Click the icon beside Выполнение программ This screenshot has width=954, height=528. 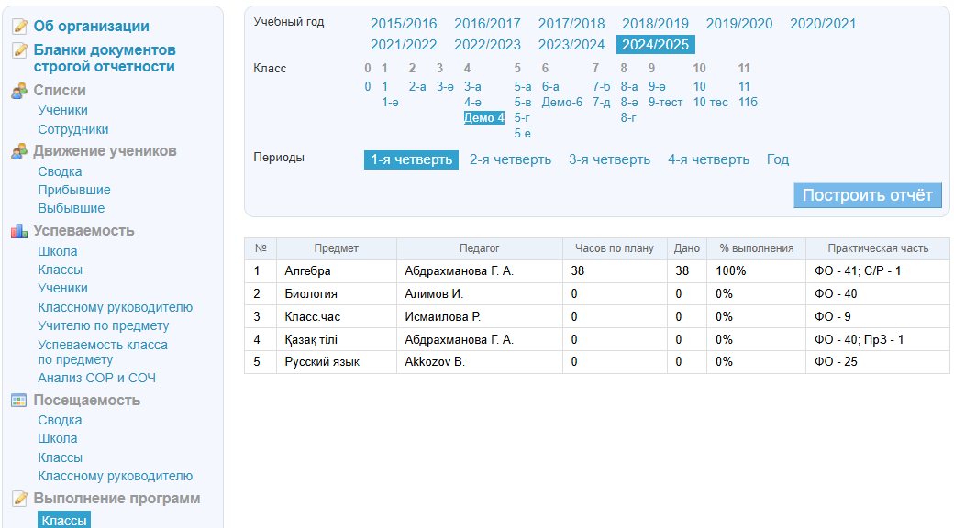[19, 499]
